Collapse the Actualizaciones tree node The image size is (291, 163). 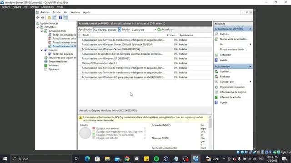pyautogui.click(x=42, y=31)
